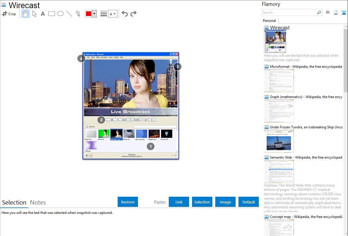The width and height of the screenshot is (348, 236).
Task: Click the Paste Selection button
Action: point(202,202)
